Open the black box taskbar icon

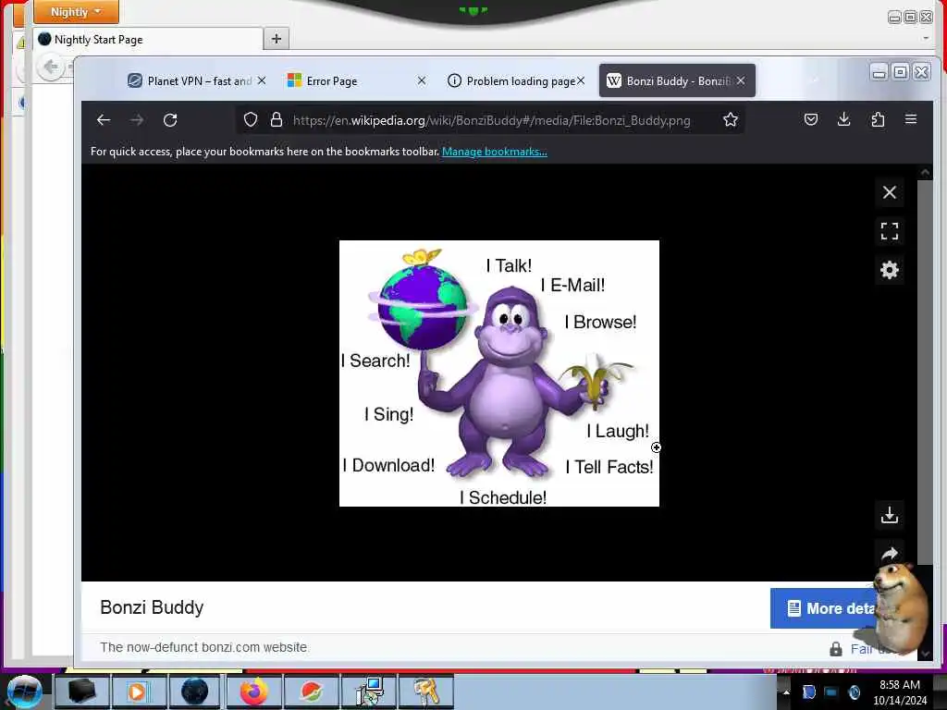click(x=81, y=692)
